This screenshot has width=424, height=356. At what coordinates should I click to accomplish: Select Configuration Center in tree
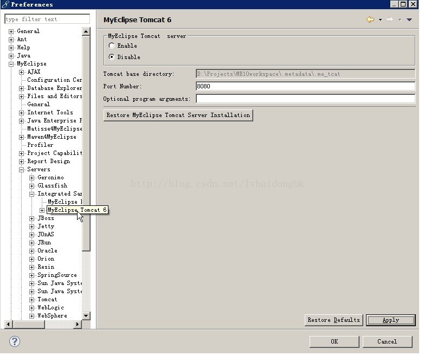(54, 80)
